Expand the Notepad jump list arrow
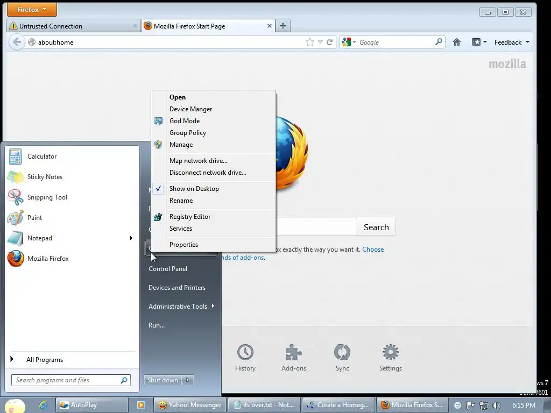551x413 pixels. [x=131, y=238]
